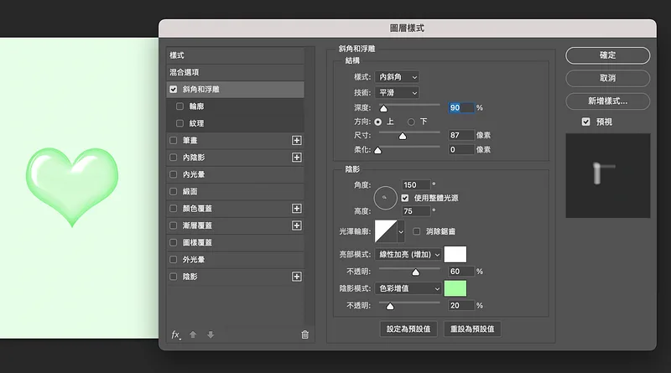Image resolution: width=671 pixels, height=373 pixels.
Task: Select the 外光暈 effect row label
Action: click(x=194, y=260)
